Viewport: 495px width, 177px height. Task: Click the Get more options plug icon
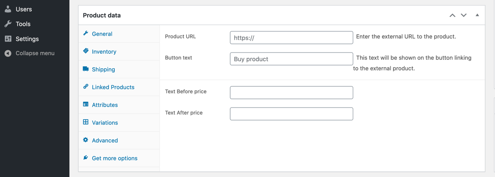point(85,157)
